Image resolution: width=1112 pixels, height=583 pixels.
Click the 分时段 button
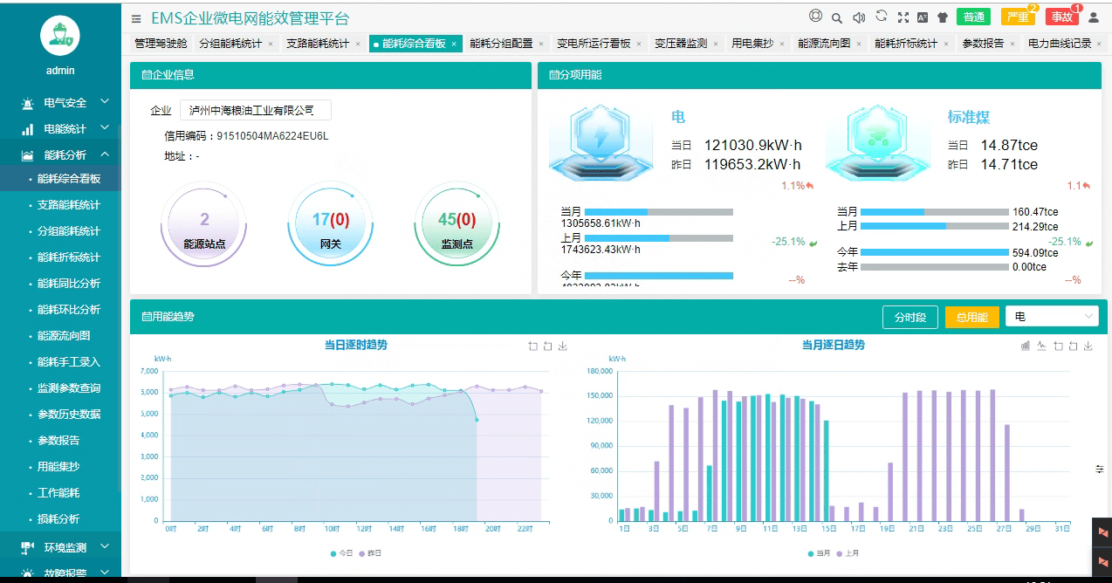[x=910, y=317]
